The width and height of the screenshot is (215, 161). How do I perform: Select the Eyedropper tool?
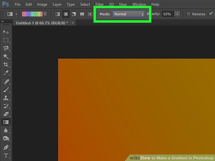coord(6,73)
